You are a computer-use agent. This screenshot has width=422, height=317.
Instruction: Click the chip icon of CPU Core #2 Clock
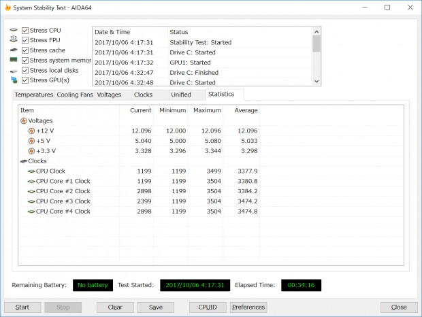point(31,191)
